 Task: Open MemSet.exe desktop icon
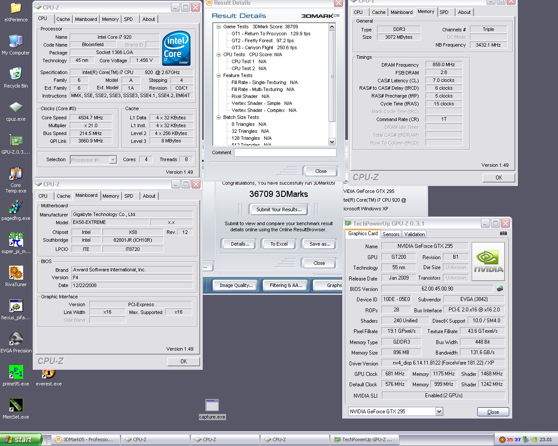pos(16,405)
